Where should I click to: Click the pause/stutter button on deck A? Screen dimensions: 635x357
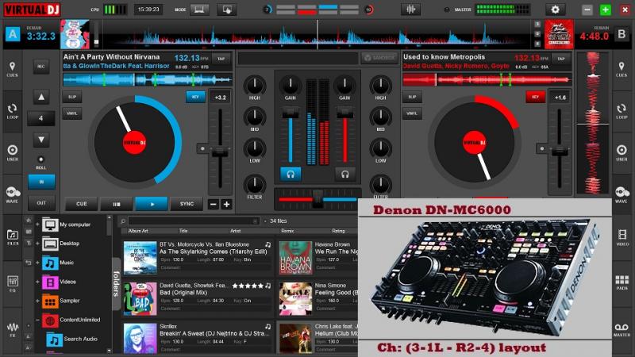pyautogui.click(x=116, y=204)
